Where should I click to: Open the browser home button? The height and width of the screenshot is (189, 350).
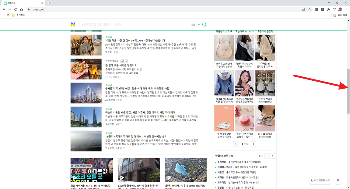[x=21, y=9]
